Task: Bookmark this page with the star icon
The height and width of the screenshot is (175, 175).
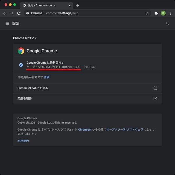Action: click(x=147, y=13)
